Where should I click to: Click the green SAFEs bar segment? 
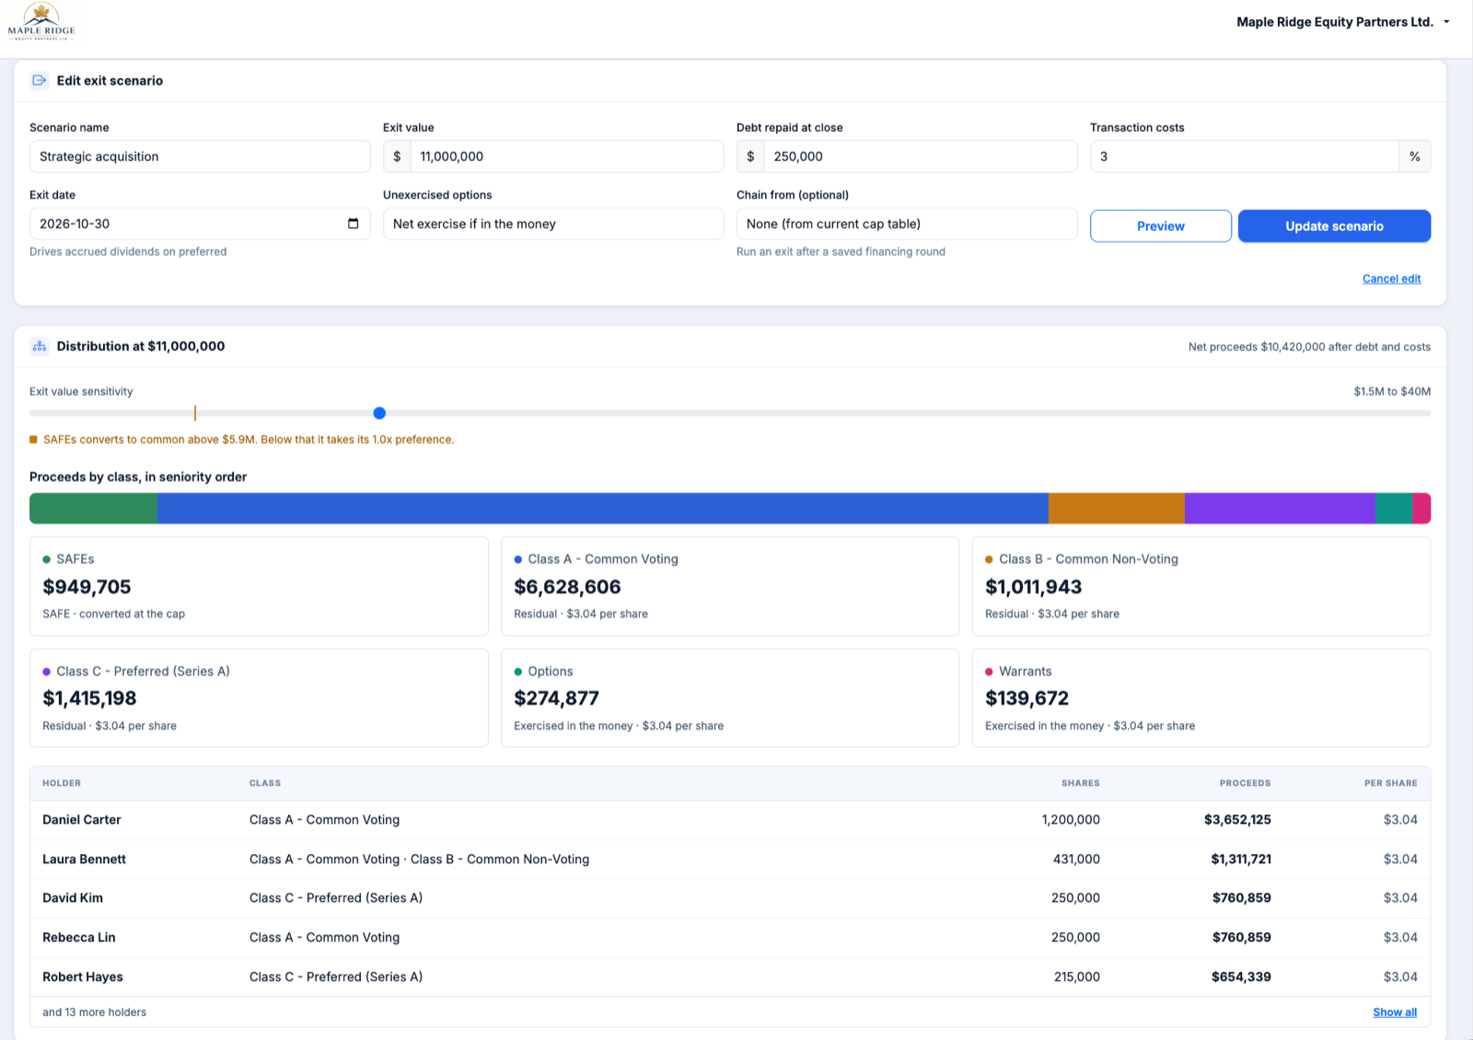93,509
